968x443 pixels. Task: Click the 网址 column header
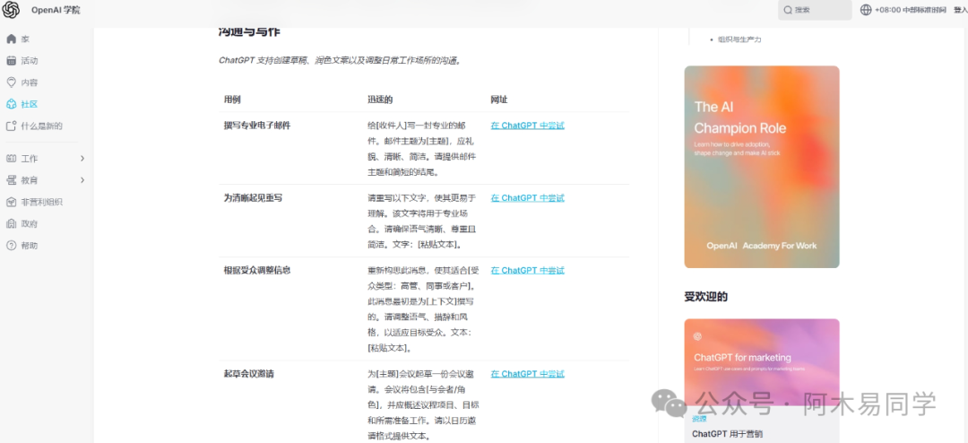(x=499, y=100)
